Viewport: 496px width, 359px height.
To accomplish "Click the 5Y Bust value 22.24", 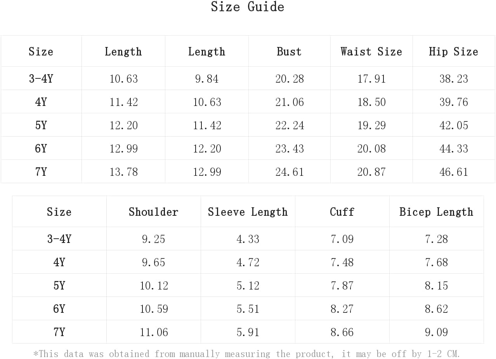I will point(290,125).
